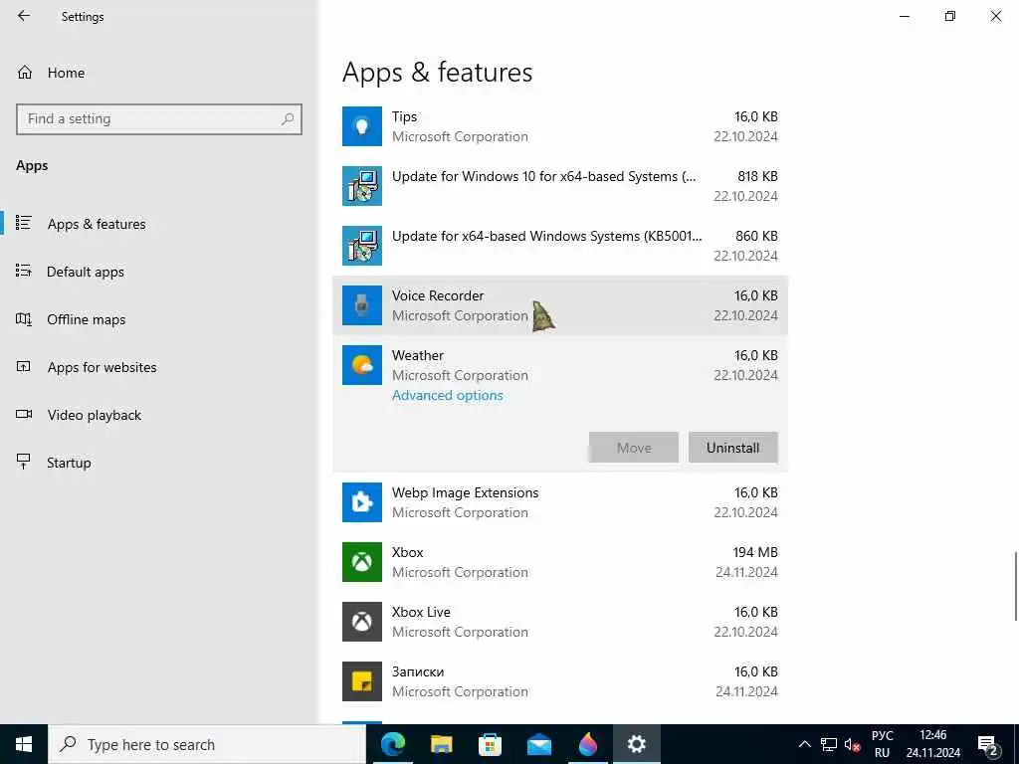Viewport: 1019px width, 764px height.
Task: Click the greyed Move button for Weather
Action: point(634,448)
